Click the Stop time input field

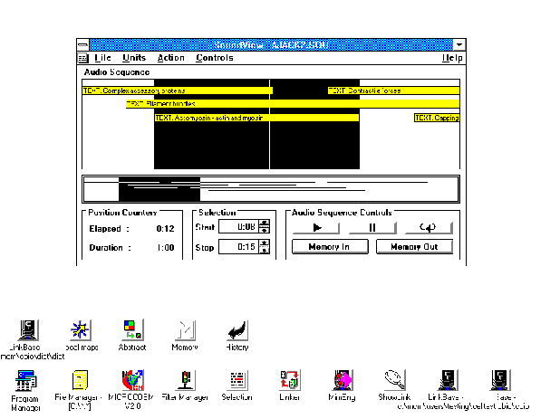[x=237, y=247]
